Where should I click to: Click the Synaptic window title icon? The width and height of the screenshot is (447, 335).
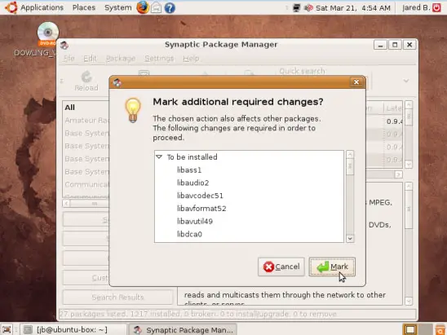click(64, 45)
